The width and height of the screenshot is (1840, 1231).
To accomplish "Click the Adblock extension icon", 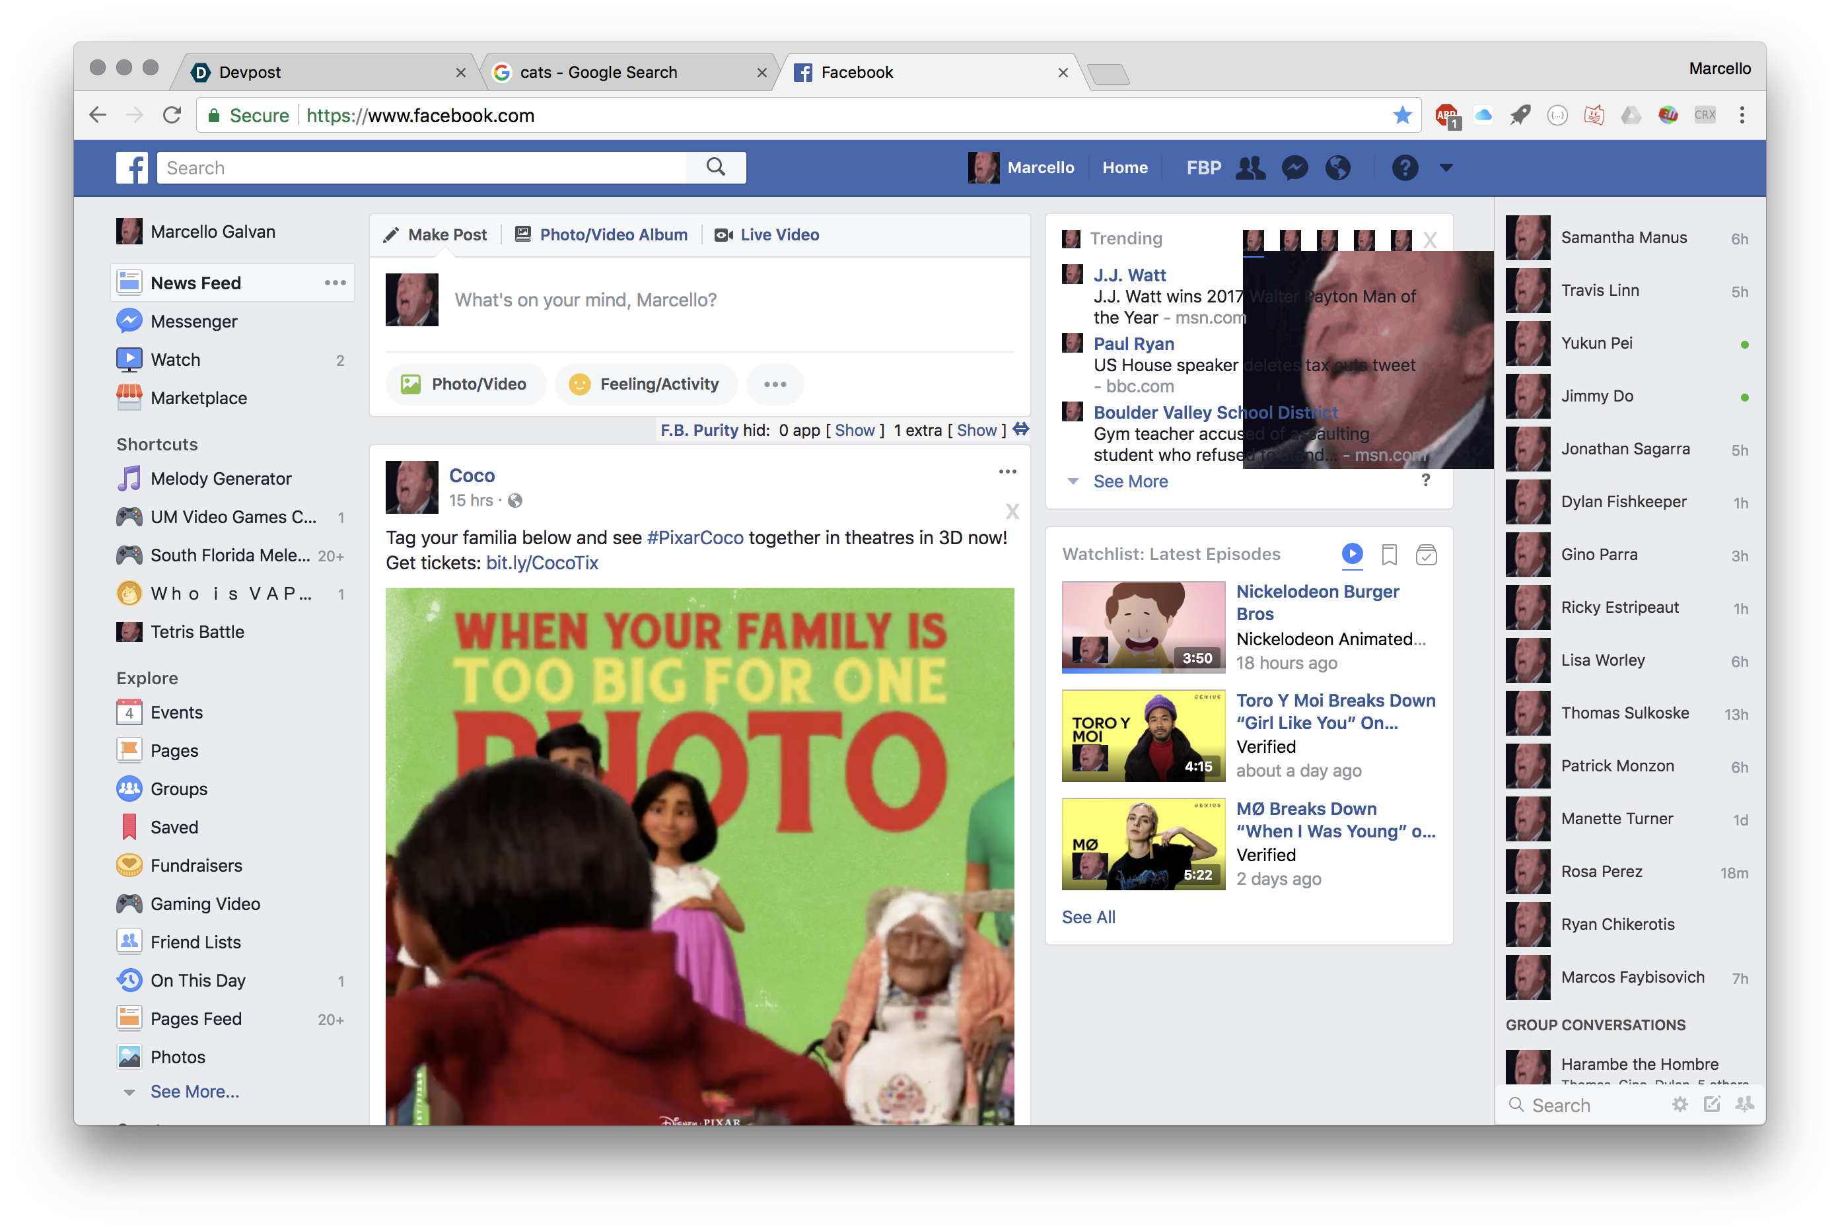I will point(1446,116).
